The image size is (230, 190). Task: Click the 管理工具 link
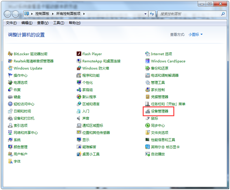tap(158, 82)
